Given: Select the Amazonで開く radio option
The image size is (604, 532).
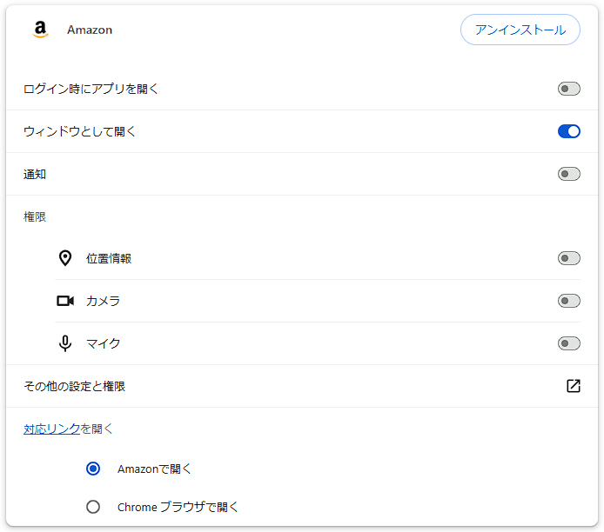Looking at the screenshot, I should coord(93,469).
